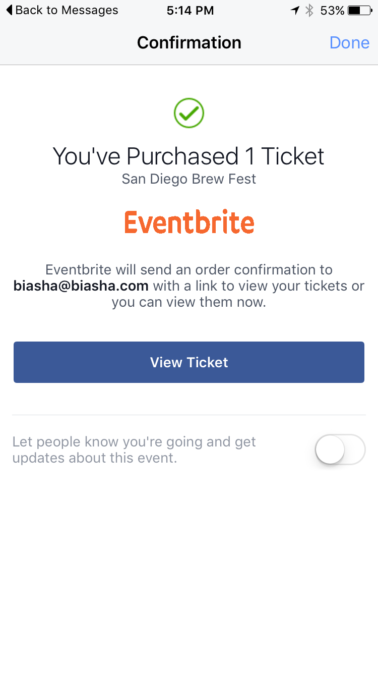The height and width of the screenshot is (673, 378).
Task: Tap the 5:14 PM clock
Action: click(190, 10)
